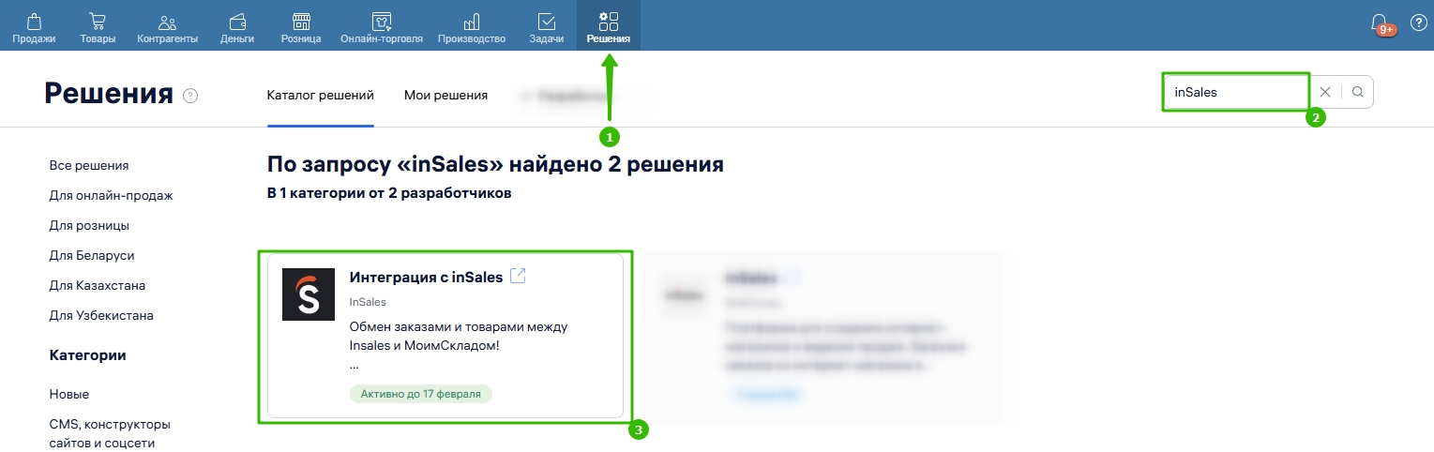Open the blurred second inSales solution card

tap(825, 336)
